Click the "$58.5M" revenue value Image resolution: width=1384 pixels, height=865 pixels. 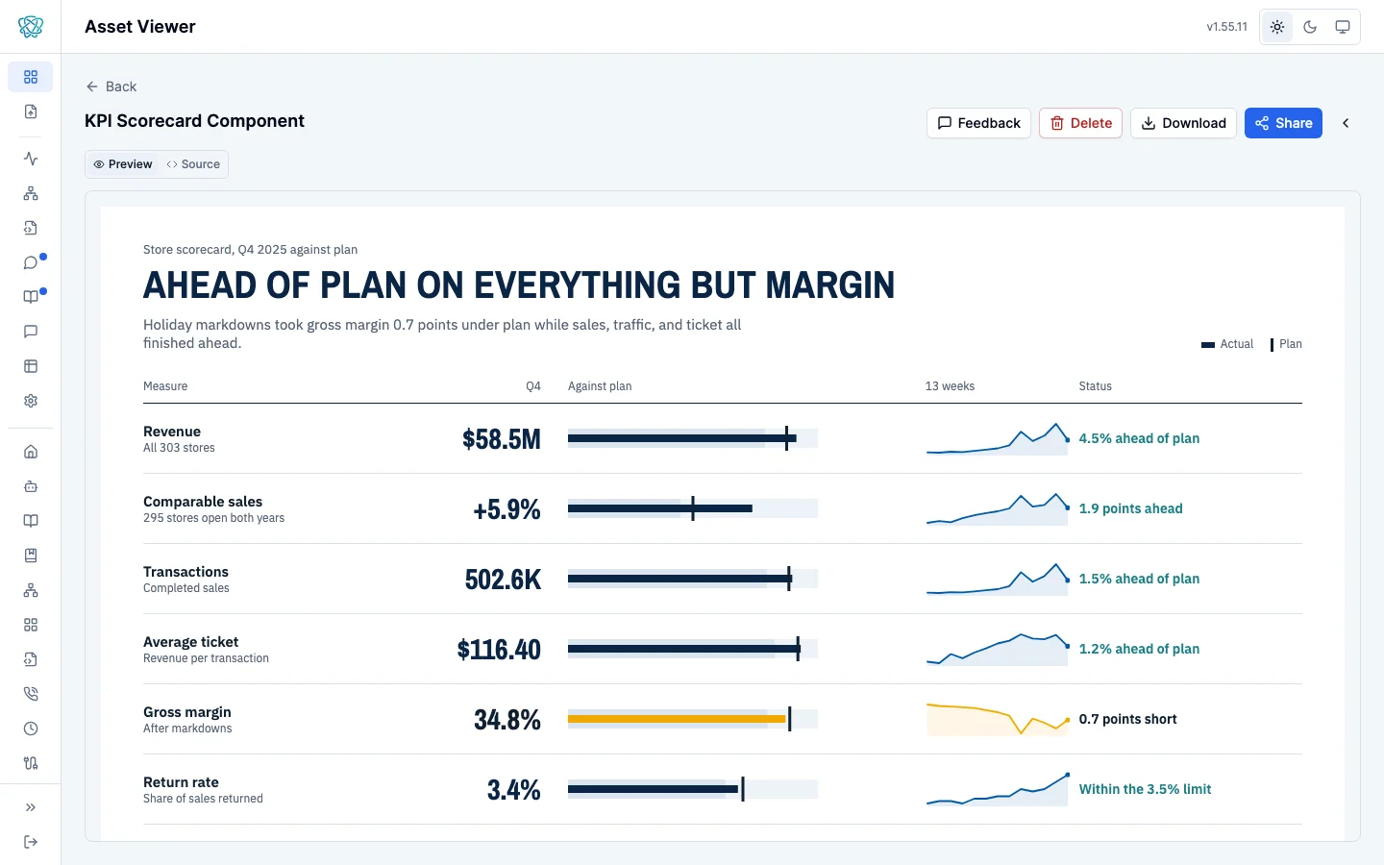tap(502, 439)
